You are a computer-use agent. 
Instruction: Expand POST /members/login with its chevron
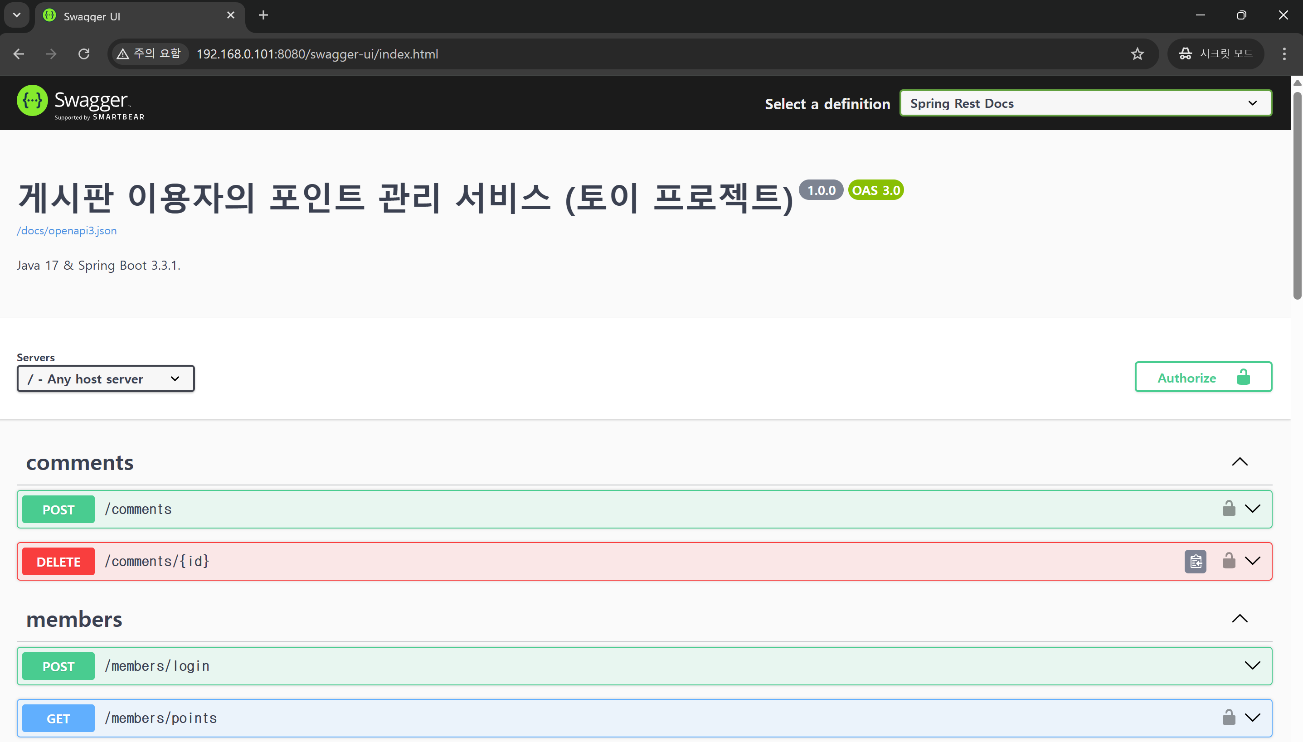click(1252, 665)
